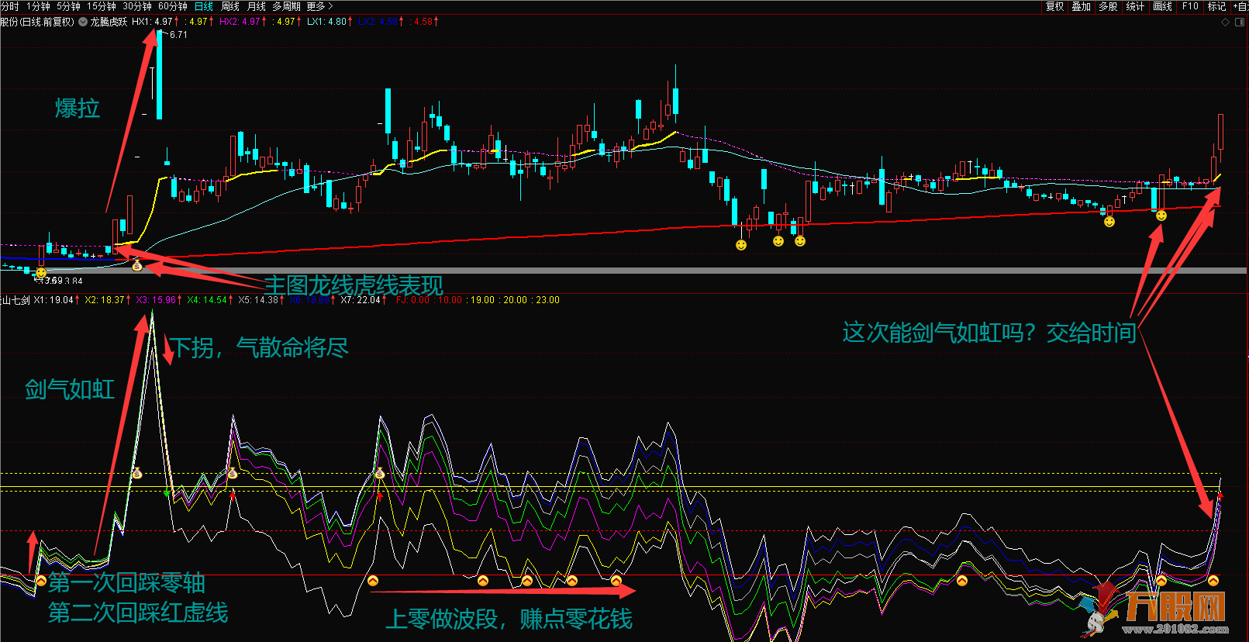This screenshot has width=1249, height=642.
Task: Click the LX2: 4.58 blue indicator value
Action: point(378,22)
